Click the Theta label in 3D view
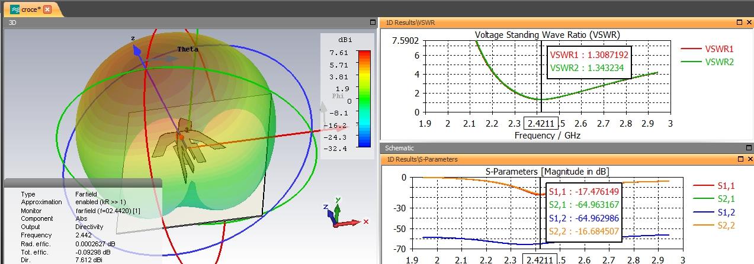754x264 pixels. coord(188,50)
